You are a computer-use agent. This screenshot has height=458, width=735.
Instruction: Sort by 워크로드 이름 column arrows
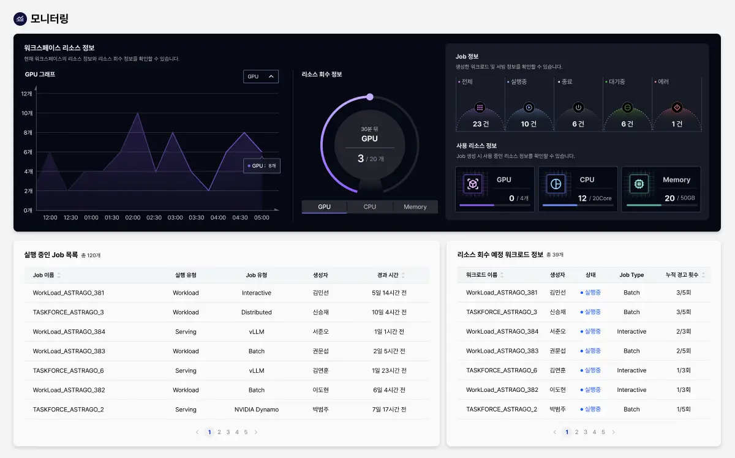(x=502, y=276)
